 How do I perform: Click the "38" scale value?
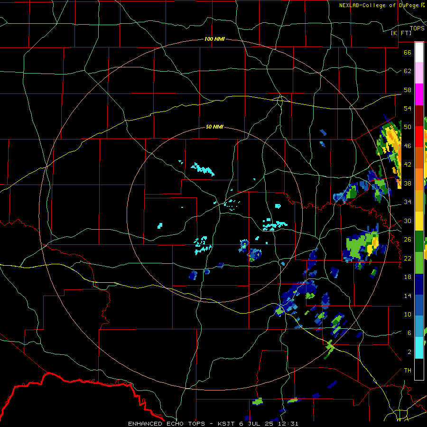(408, 183)
